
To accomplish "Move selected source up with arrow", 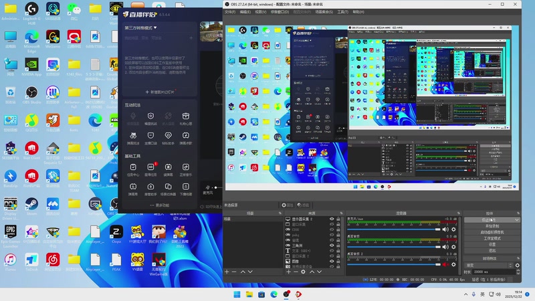I will pyautogui.click(x=312, y=272).
